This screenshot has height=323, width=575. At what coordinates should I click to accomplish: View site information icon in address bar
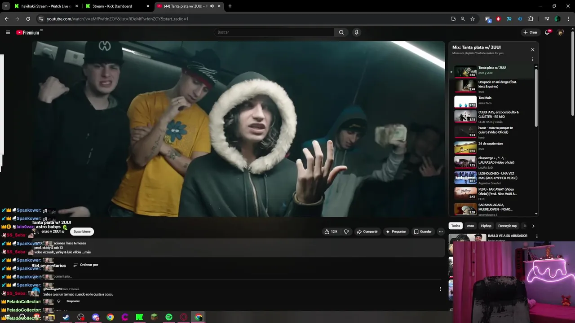[x=41, y=19]
